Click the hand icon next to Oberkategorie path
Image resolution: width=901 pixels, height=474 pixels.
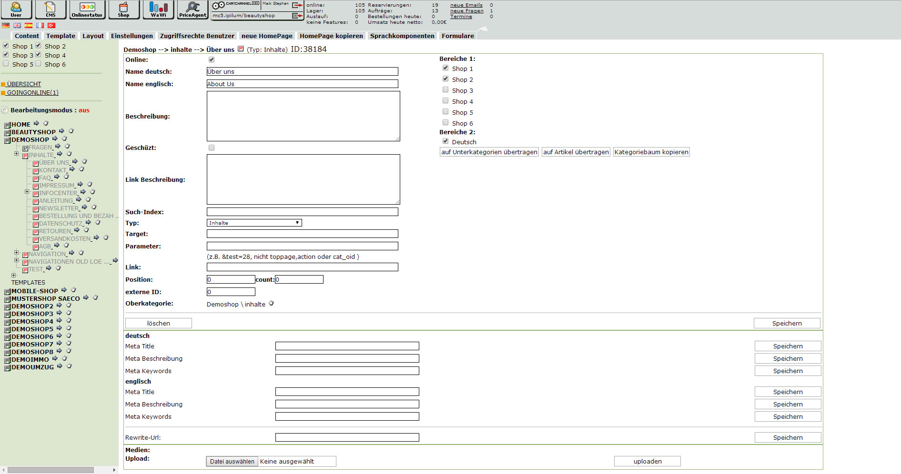pos(271,304)
